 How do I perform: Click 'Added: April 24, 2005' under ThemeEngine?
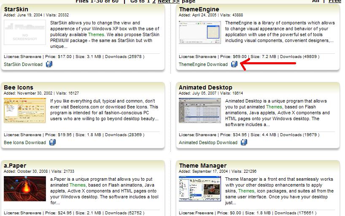197,15
